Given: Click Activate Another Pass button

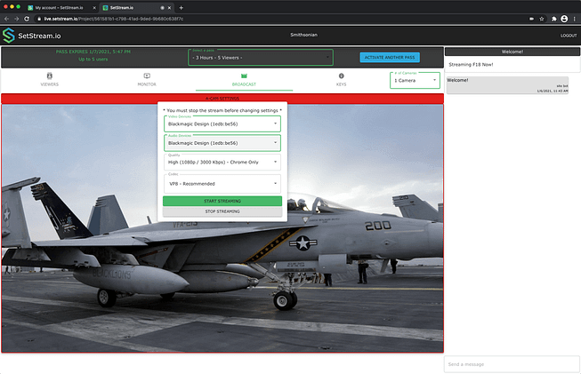Looking at the screenshot, I should (390, 58).
